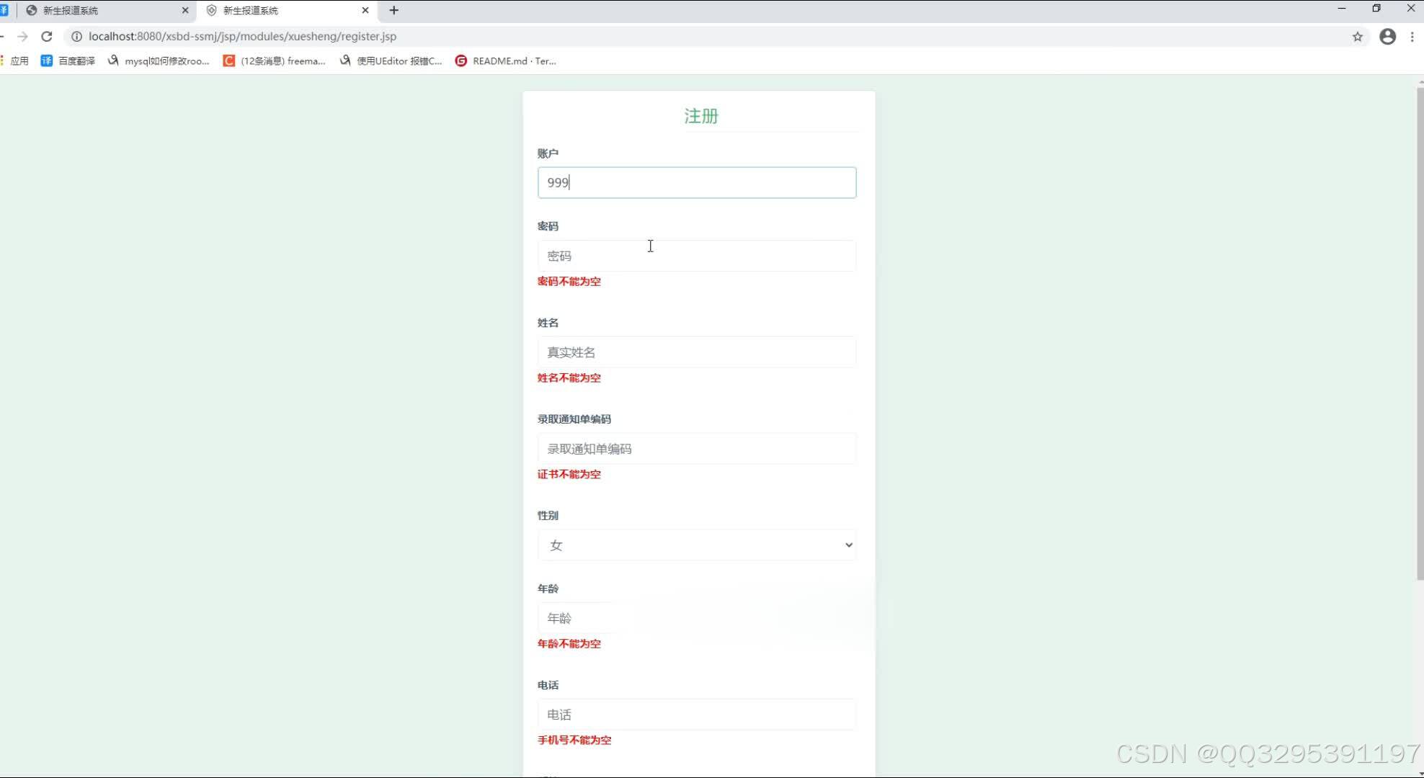
Task: Click the 密码 password field
Action: [x=697, y=256]
